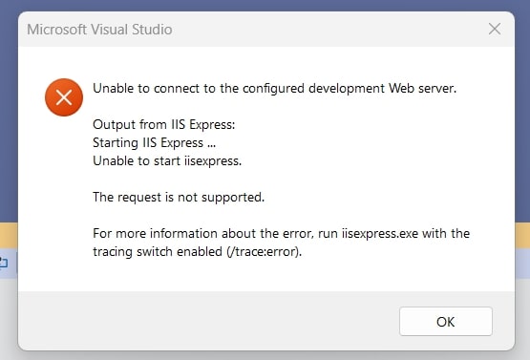
Task: Close the Microsoft Visual Studio dialog
Action: pos(495,29)
